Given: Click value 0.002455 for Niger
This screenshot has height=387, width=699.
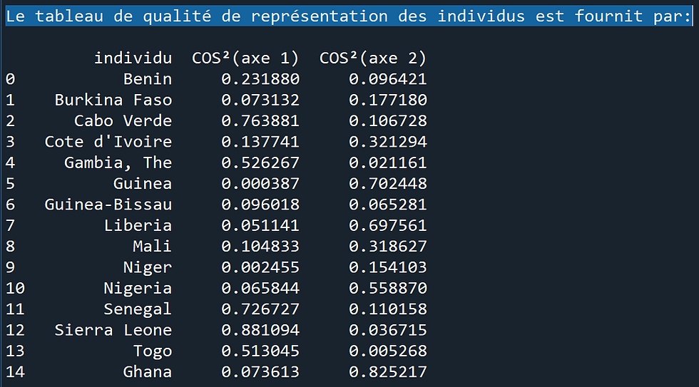Looking at the screenshot, I should [260, 267].
